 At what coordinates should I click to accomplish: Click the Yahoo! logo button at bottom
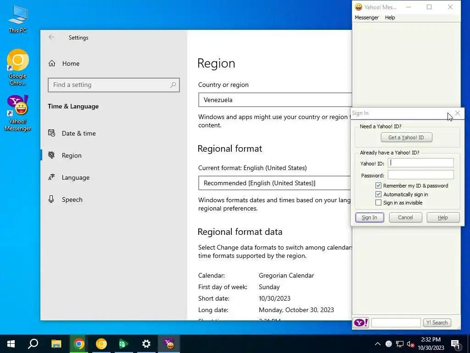(x=361, y=323)
